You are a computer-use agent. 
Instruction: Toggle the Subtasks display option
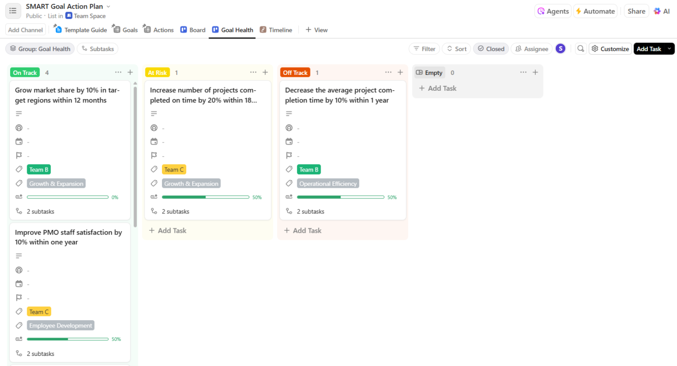pyautogui.click(x=98, y=49)
